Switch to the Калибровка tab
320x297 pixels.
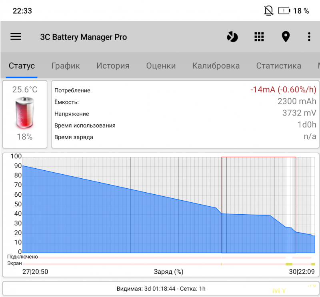click(216, 66)
